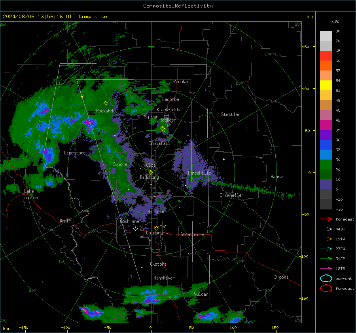Click the 04DK legend label

340,229
